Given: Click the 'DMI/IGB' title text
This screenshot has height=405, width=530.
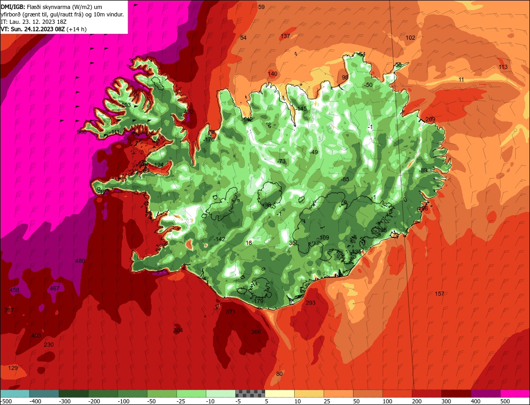Looking at the screenshot, I should coord(13,7).
